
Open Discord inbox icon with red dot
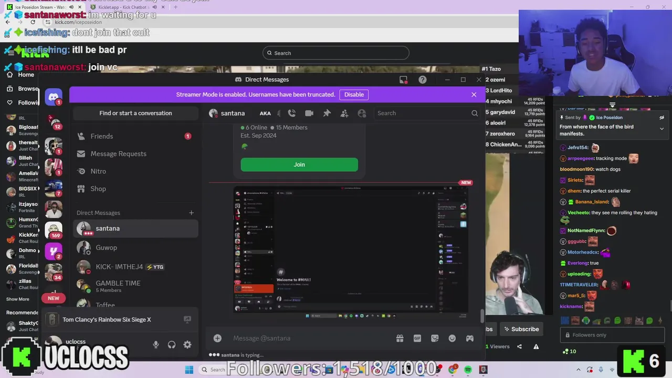pyautogui.click(x=403, y=80)
